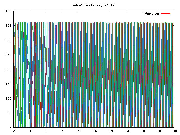
Task: Click y-axis label 350
Action: (x=8, y=26)
